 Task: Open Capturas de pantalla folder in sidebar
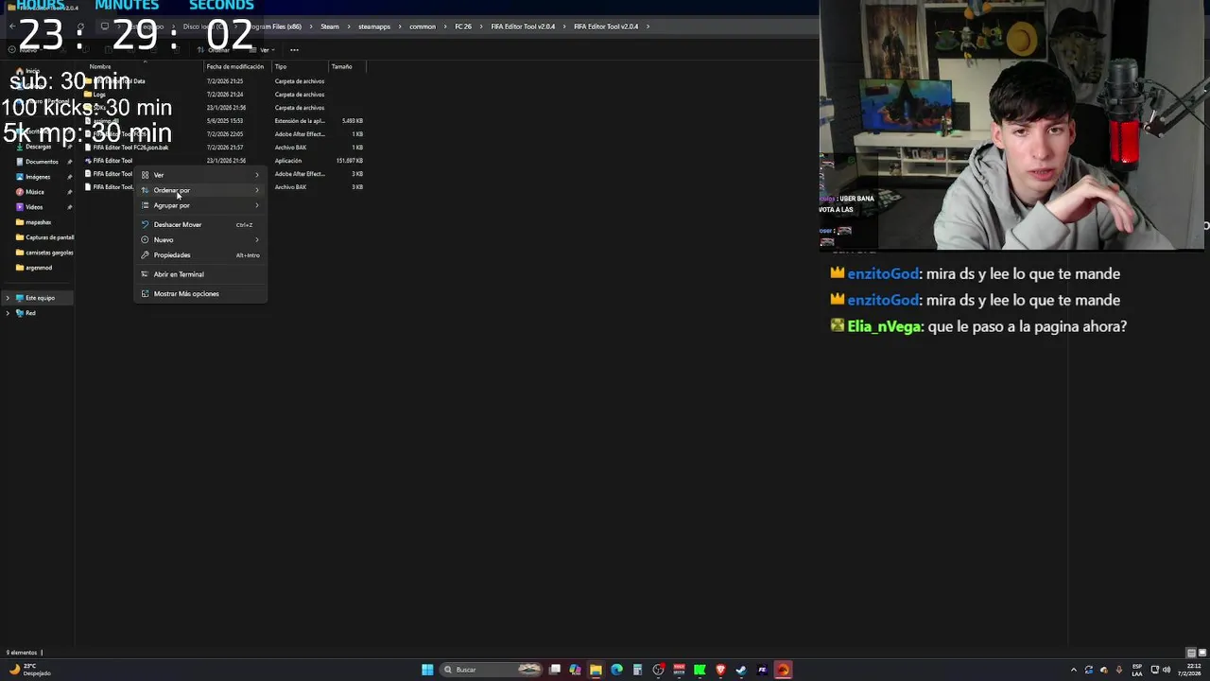point(45,237)
